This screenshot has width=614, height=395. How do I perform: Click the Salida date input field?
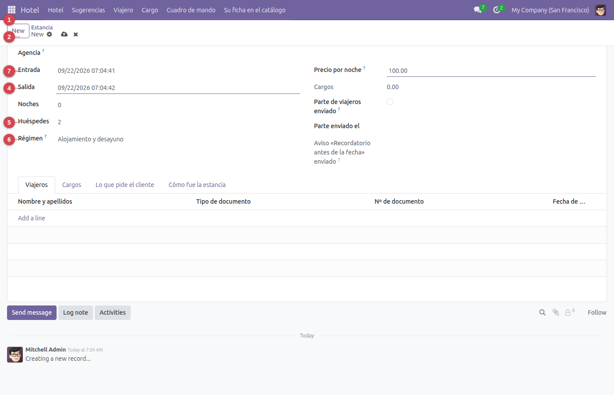[x=178, y=88]
